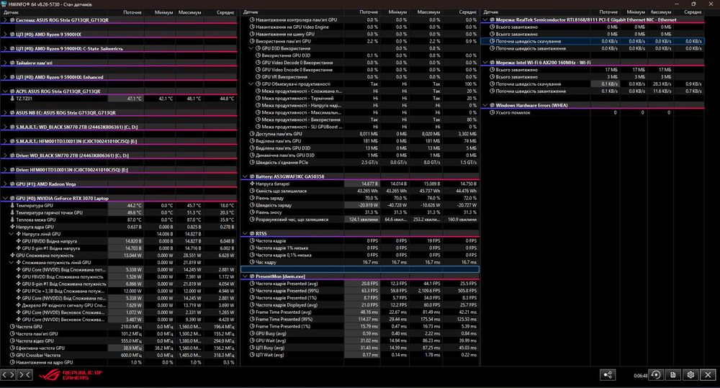Close sensors with the bottom bar X button
The width and height of the screenshot is (720, 388).
coord(708,375)
